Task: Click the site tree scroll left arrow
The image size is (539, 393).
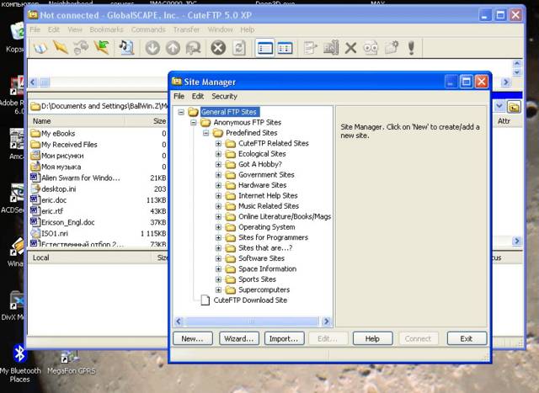Action: click(179, 321)
